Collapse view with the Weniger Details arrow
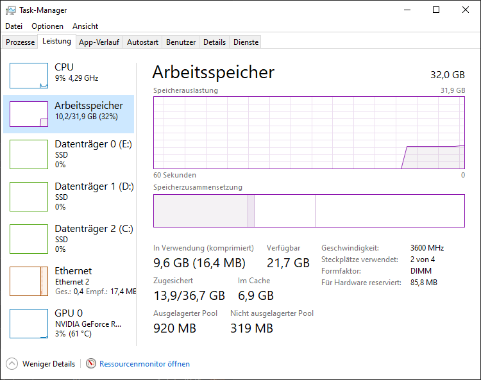 point(12,364)
